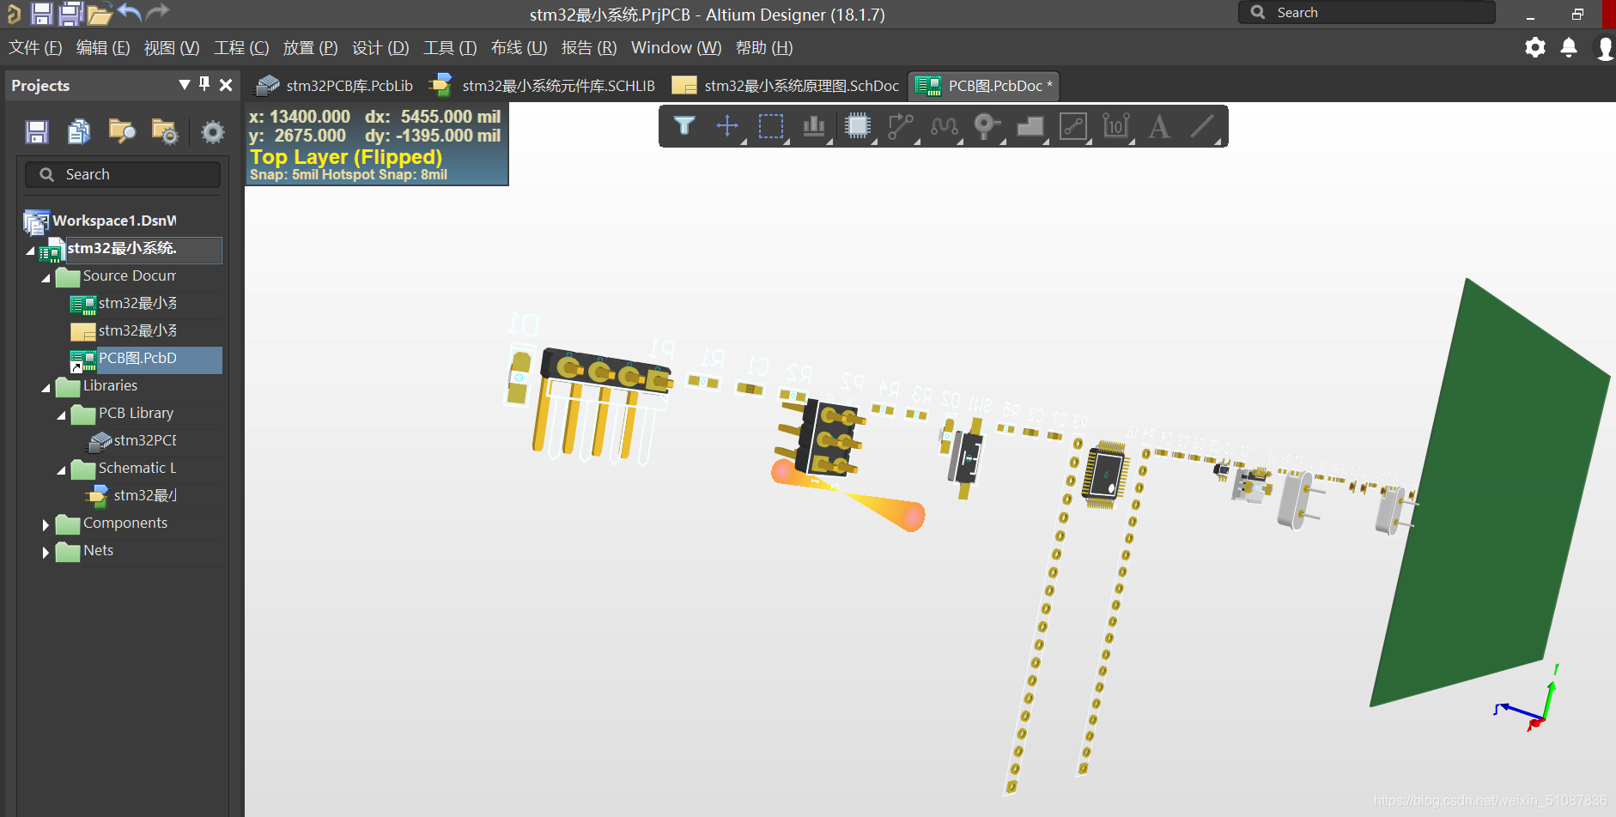The width and height of the screenshot is (1616, 817).
Task: Expand the Components folder
Action: coord(46,524)
